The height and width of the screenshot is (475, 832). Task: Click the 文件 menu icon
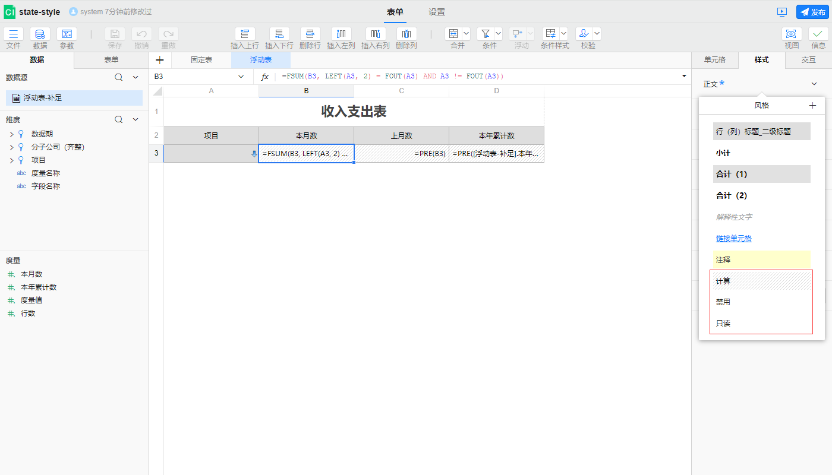(14, 34)
